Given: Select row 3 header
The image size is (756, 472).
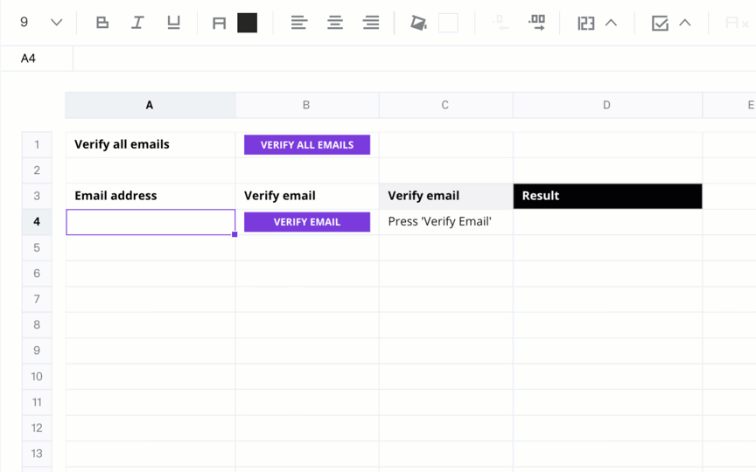Looking at the screenshot, I should 37,196.
